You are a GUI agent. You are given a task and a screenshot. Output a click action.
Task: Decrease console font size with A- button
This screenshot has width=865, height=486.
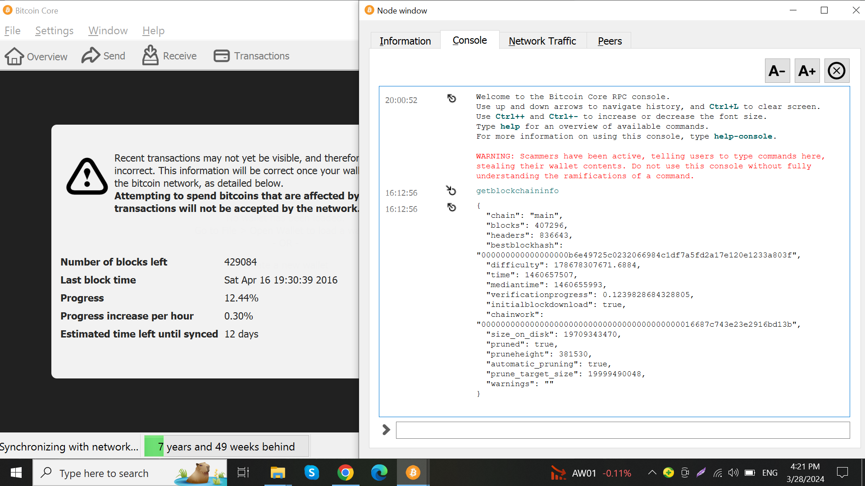[x=777, y=71]
